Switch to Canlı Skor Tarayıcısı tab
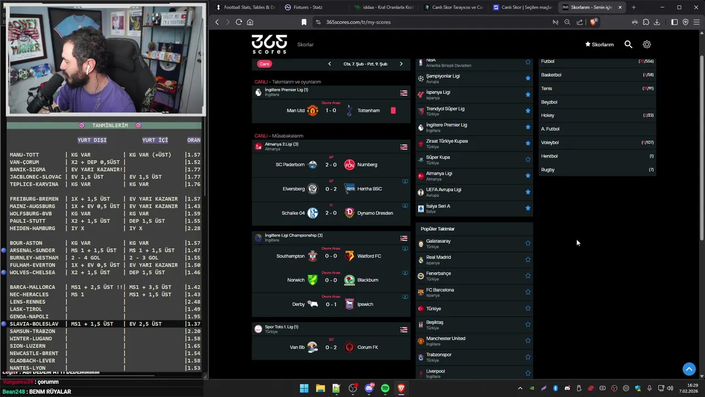The width and height of the screenshot is (705, 397). (x=453, y=7)
